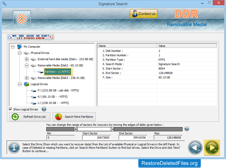The width and height of the screenshot is (226, 168).
Task: Click the '7. Size :' row
Action: click(157, 77)
